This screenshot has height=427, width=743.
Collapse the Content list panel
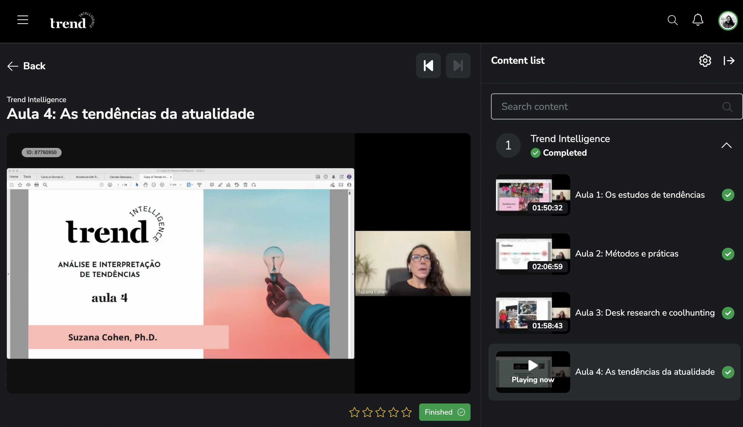click(x=729, y=61)
